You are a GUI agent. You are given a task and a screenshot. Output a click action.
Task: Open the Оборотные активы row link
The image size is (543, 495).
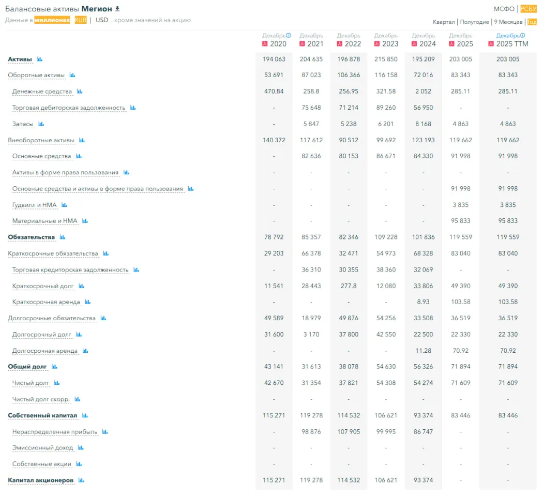(36, 76)
